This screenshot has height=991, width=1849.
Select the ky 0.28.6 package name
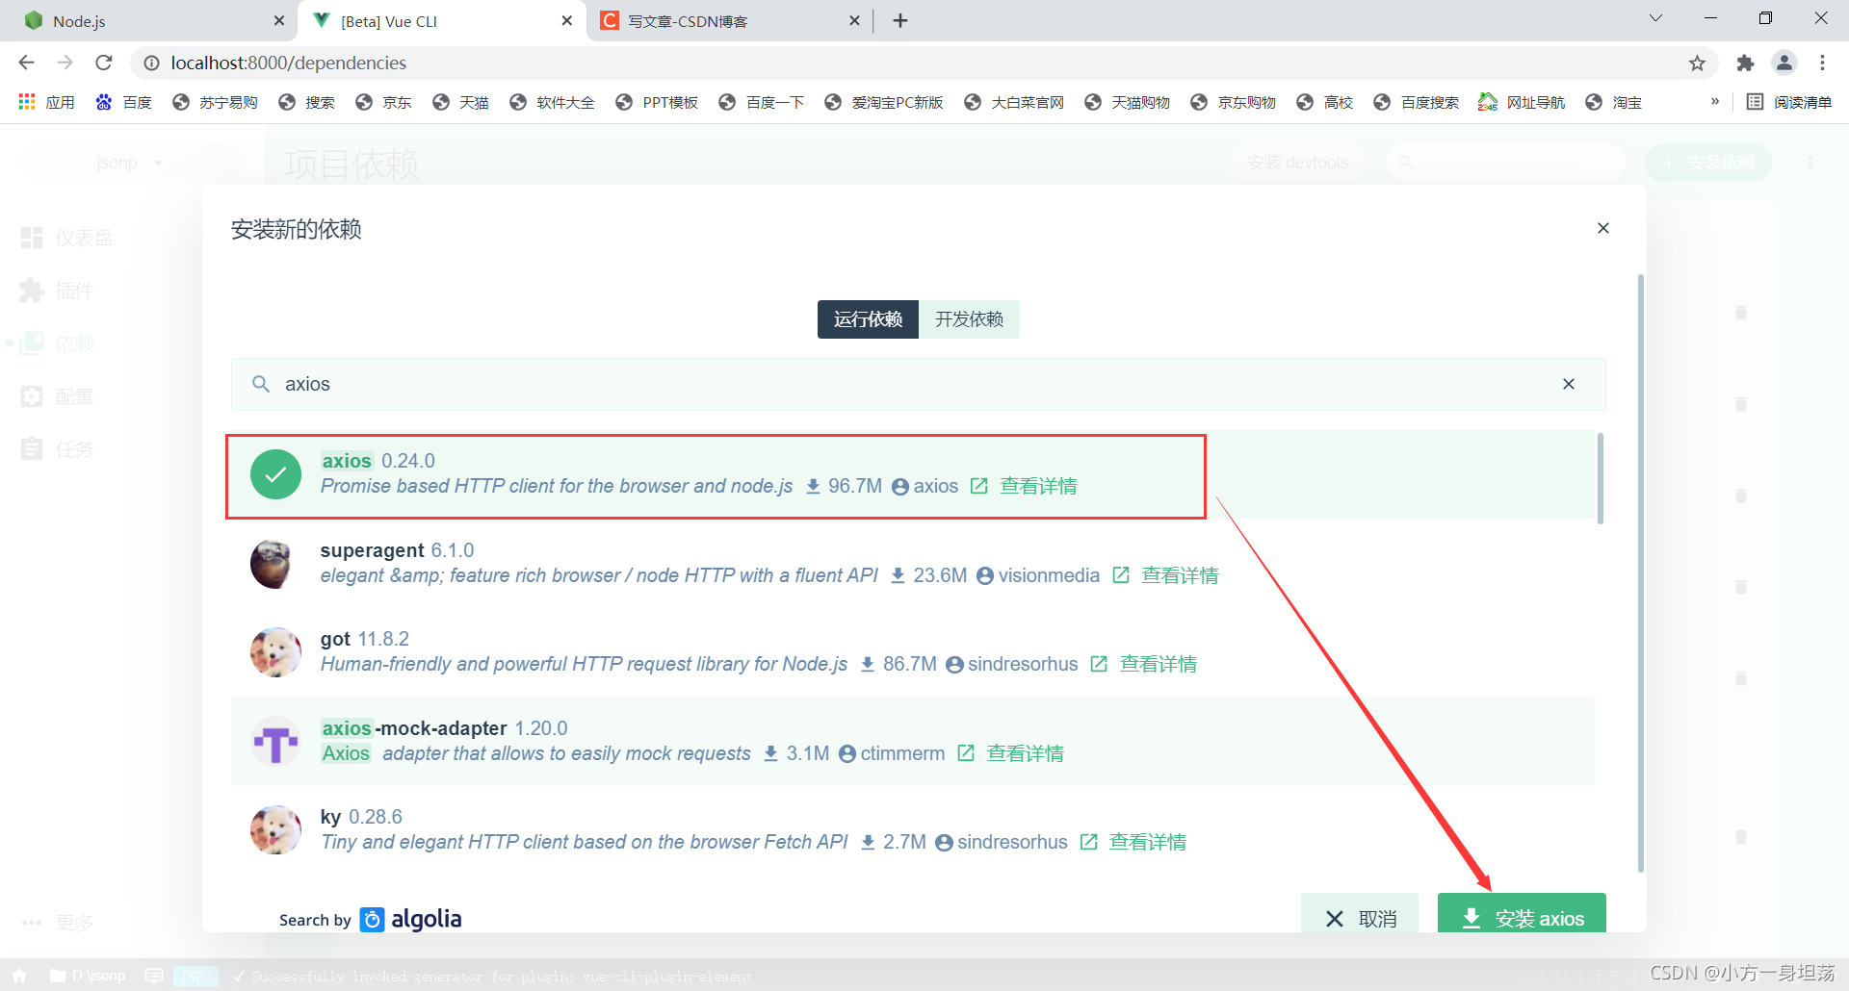[330, 817]
